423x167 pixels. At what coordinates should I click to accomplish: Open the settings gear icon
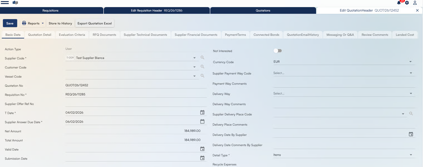pos(407,3)
